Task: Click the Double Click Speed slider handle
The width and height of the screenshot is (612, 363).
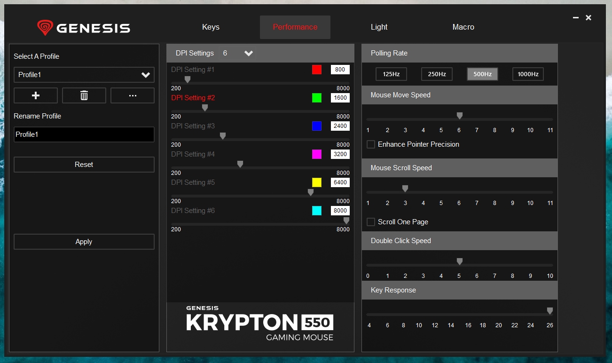Action: [460, 262]
